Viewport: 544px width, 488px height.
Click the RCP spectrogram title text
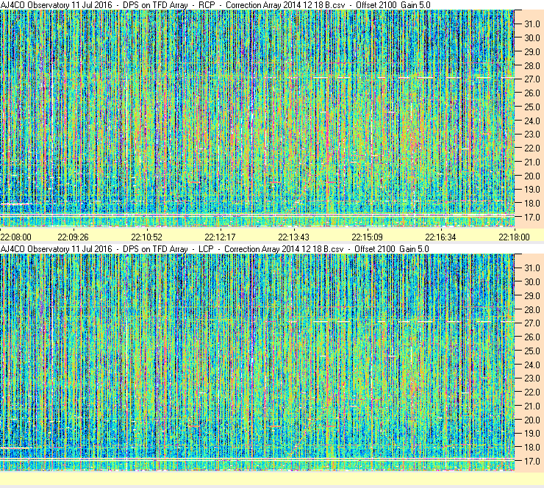point(215,5)
